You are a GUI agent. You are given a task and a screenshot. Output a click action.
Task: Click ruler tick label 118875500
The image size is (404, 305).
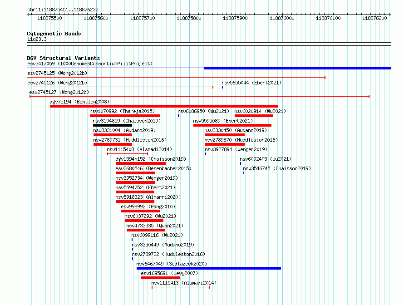click(50, 18)
